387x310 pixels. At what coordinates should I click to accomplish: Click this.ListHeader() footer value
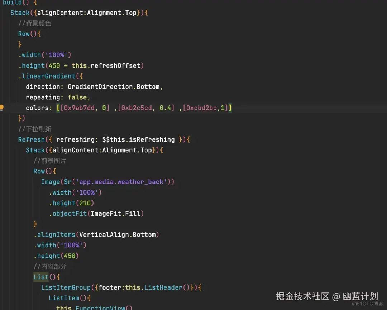(x=157, y=287)
